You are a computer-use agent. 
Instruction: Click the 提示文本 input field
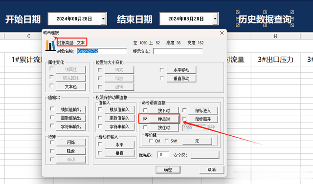(x=178, y=51)
